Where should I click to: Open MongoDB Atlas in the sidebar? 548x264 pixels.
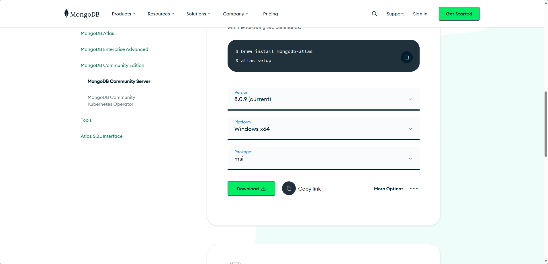pyautogui.click(x=97, y=33)
